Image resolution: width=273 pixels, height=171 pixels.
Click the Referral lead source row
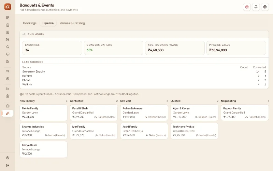tap(144, 76)
